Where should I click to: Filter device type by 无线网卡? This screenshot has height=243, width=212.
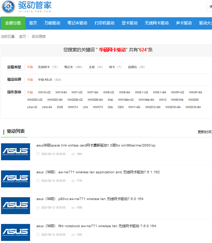44,67
